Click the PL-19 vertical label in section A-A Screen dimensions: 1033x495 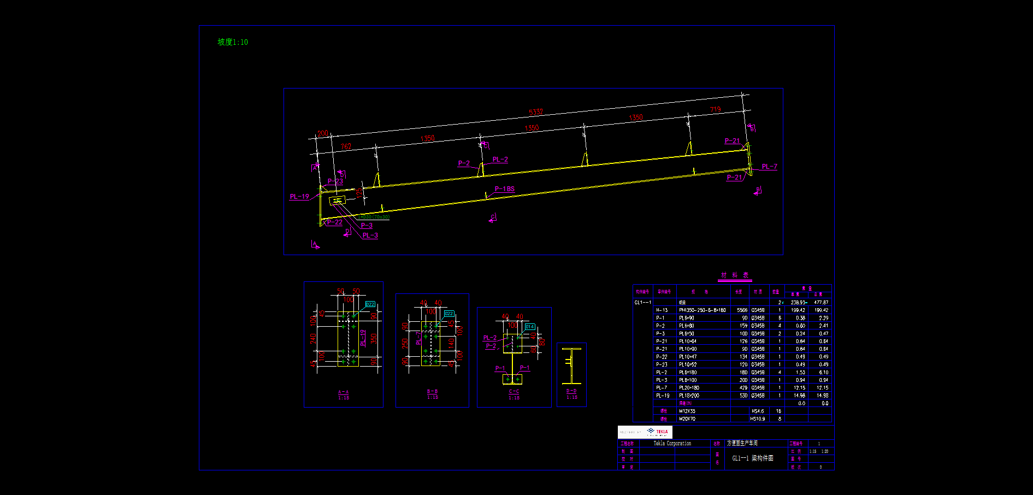363,338
